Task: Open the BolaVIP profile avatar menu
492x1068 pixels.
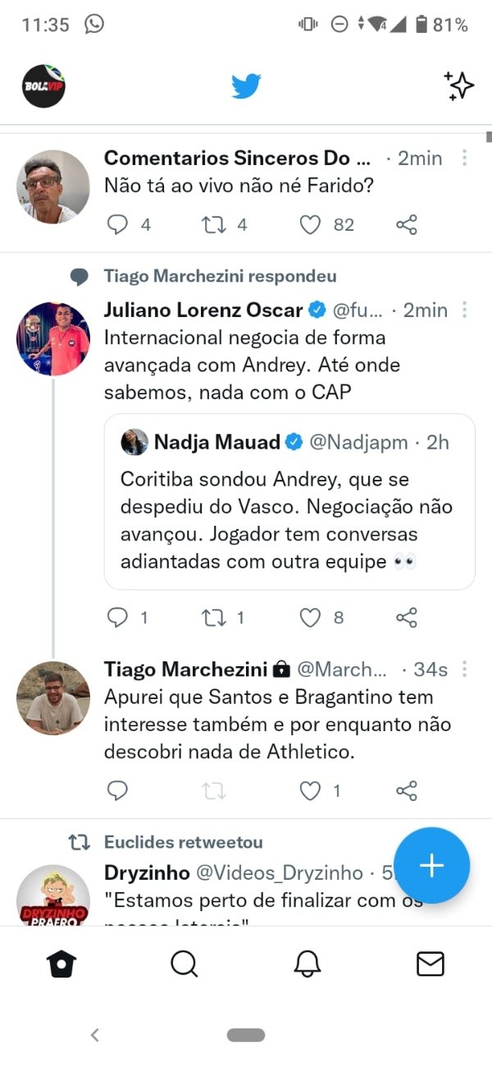Action: (x=43, y=85)
